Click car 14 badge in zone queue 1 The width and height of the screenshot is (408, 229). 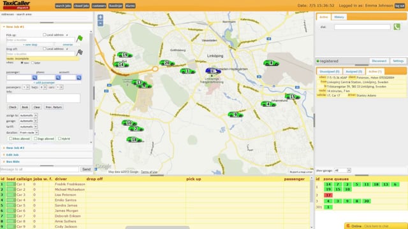(x=328, y=184)
